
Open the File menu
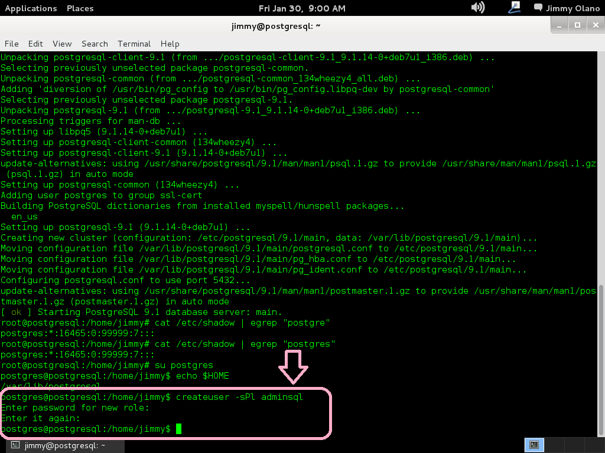[x=12, y=44]
